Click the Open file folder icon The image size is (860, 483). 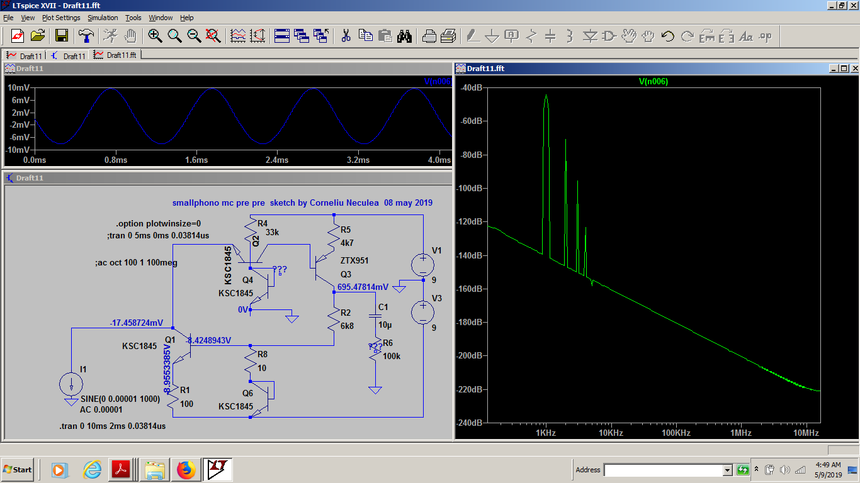pos(38,35)
